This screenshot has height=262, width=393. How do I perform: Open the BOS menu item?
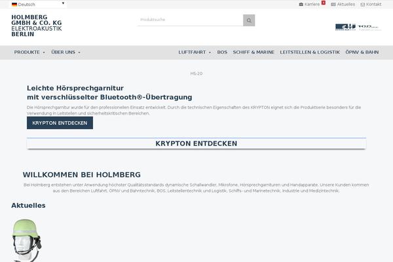[x=222, y=52]
